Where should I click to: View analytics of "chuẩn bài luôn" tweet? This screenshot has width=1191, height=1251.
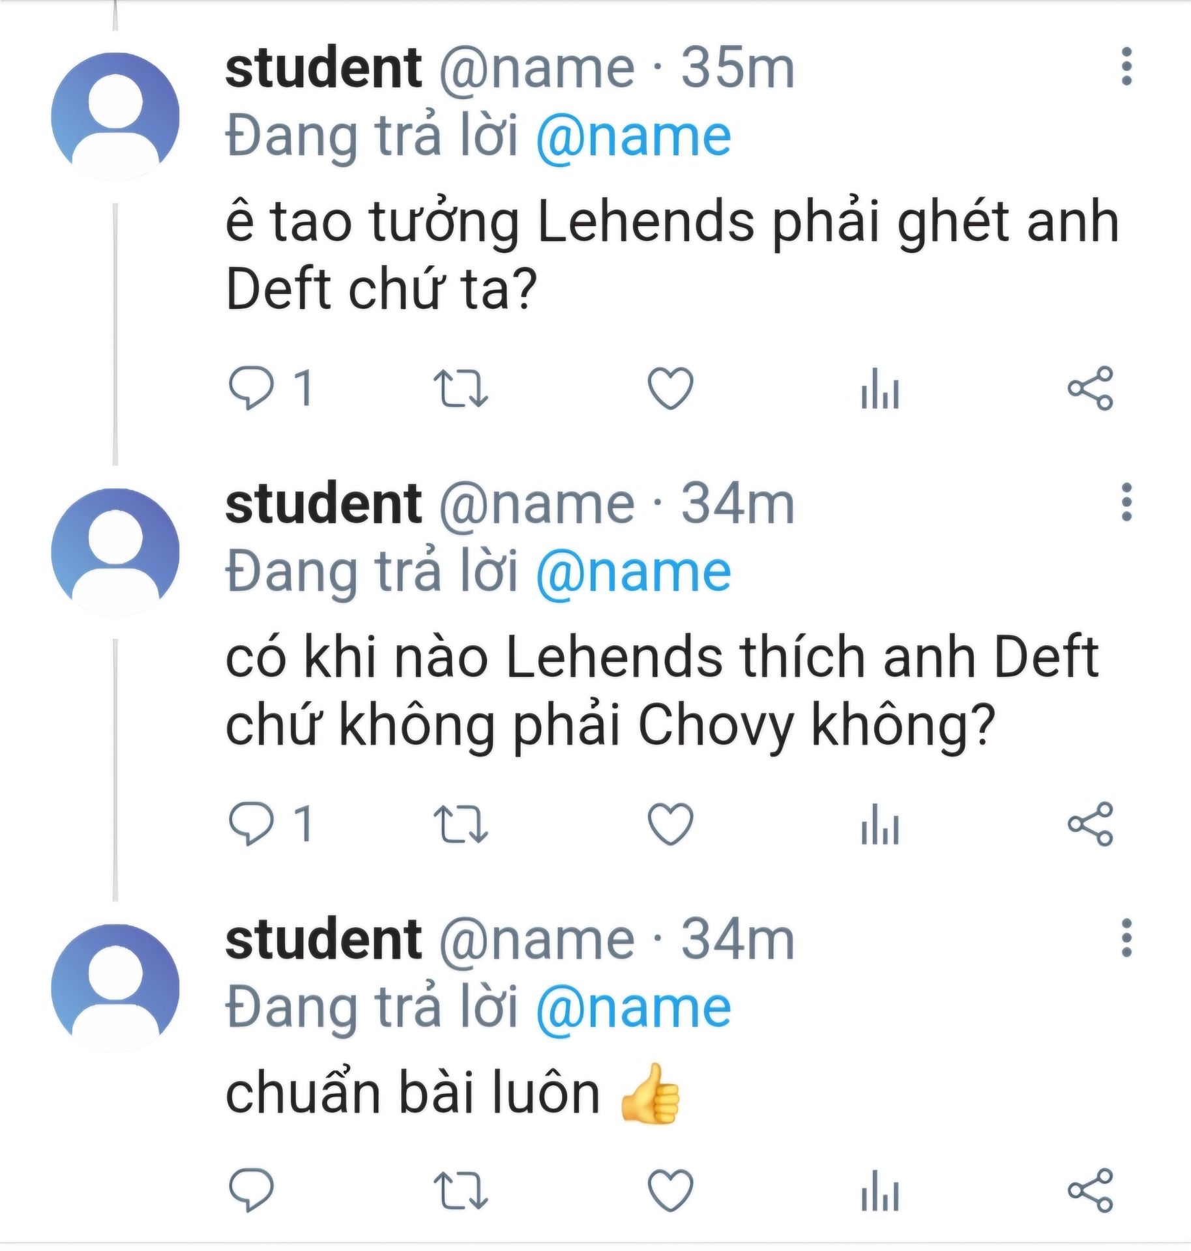point(880,1192)
